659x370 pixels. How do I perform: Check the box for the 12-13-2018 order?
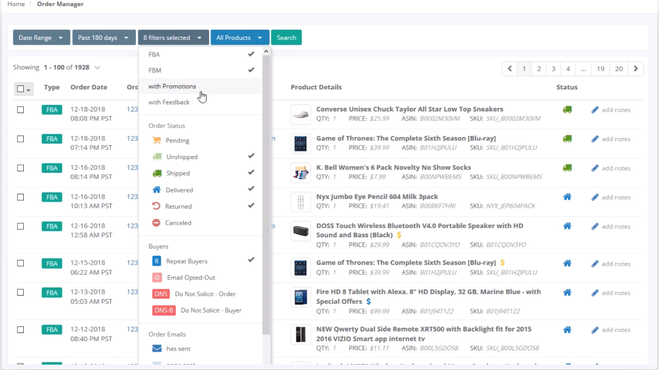(x=21, y=292)
